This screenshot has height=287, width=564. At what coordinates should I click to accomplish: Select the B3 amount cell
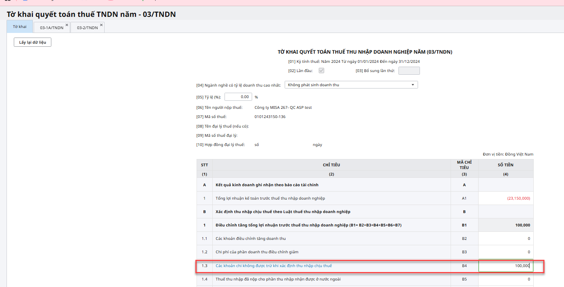click(506, 252)
